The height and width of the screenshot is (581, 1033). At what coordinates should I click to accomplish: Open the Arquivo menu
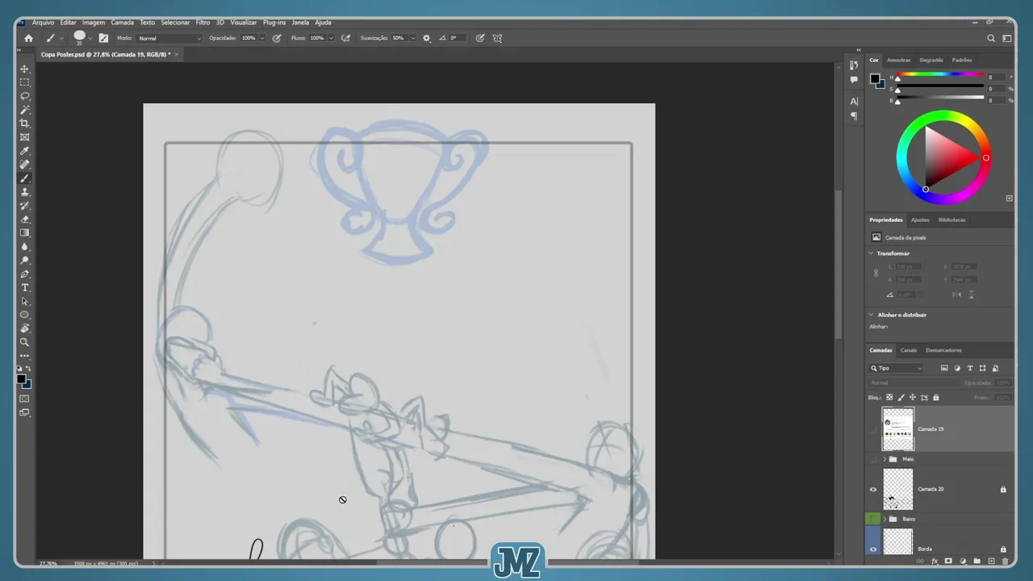(x=43, y=23)
